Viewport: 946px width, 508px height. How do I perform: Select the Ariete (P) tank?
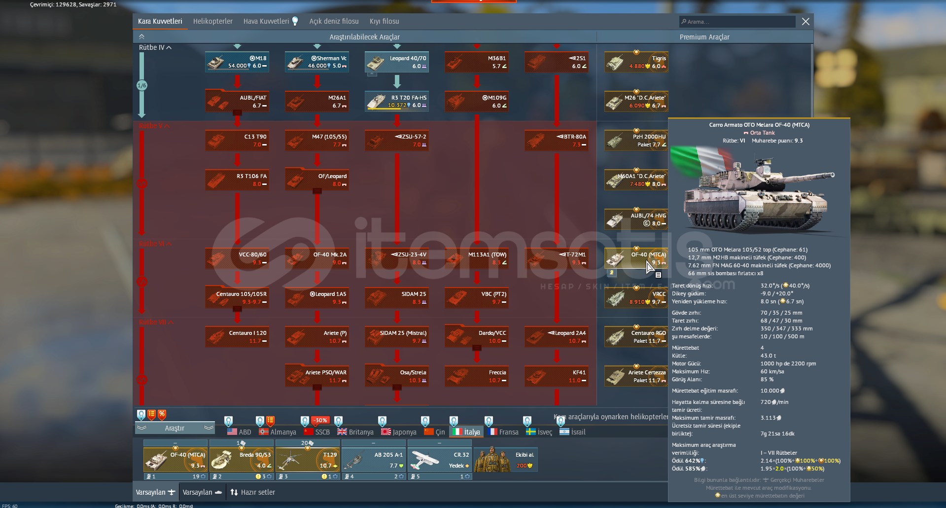pyautogui.click(x=317, y=337)
